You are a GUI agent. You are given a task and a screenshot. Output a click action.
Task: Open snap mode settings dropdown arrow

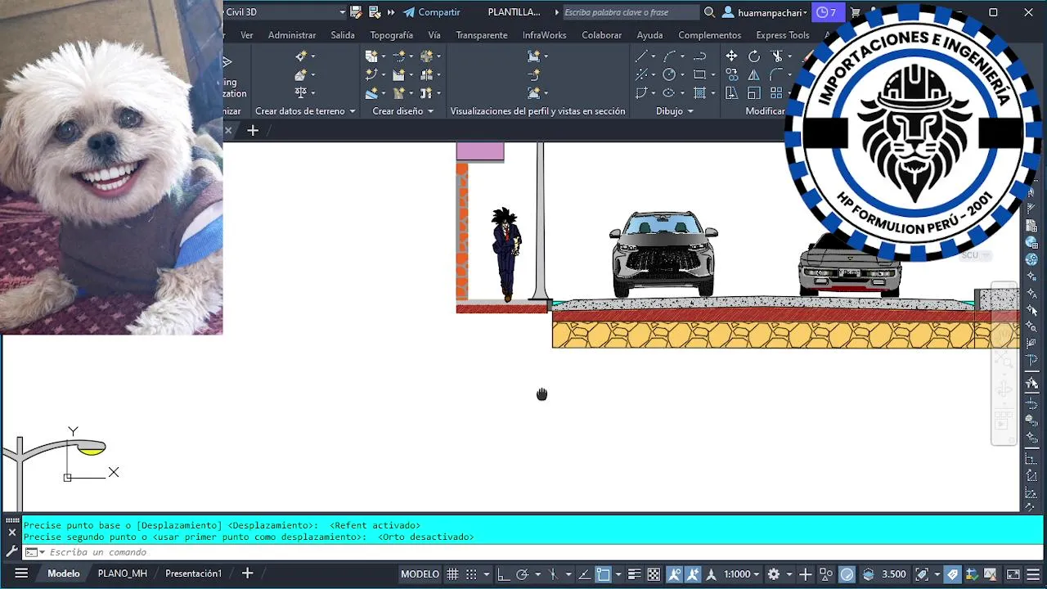[x=486, y=574]
